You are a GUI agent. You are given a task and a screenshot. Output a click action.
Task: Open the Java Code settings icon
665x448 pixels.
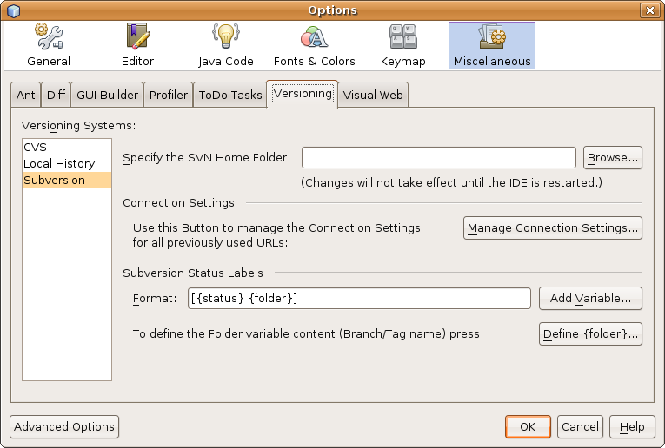226,45
